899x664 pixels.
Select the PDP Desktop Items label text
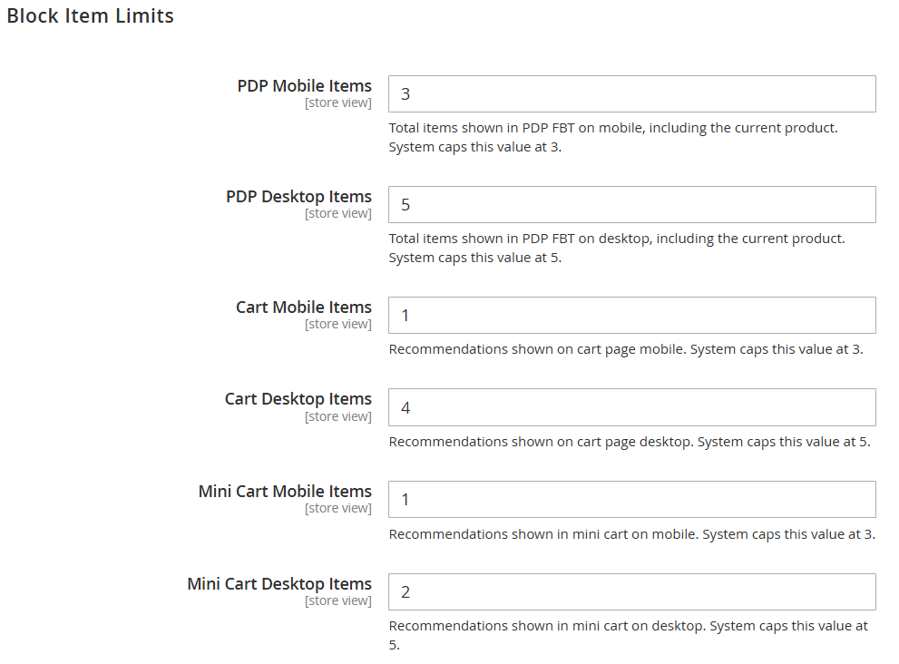pos(298,197)
